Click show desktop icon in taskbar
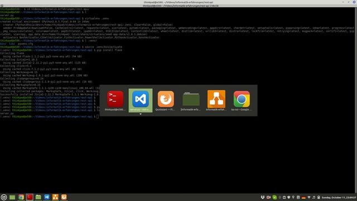 pos(12,197)
